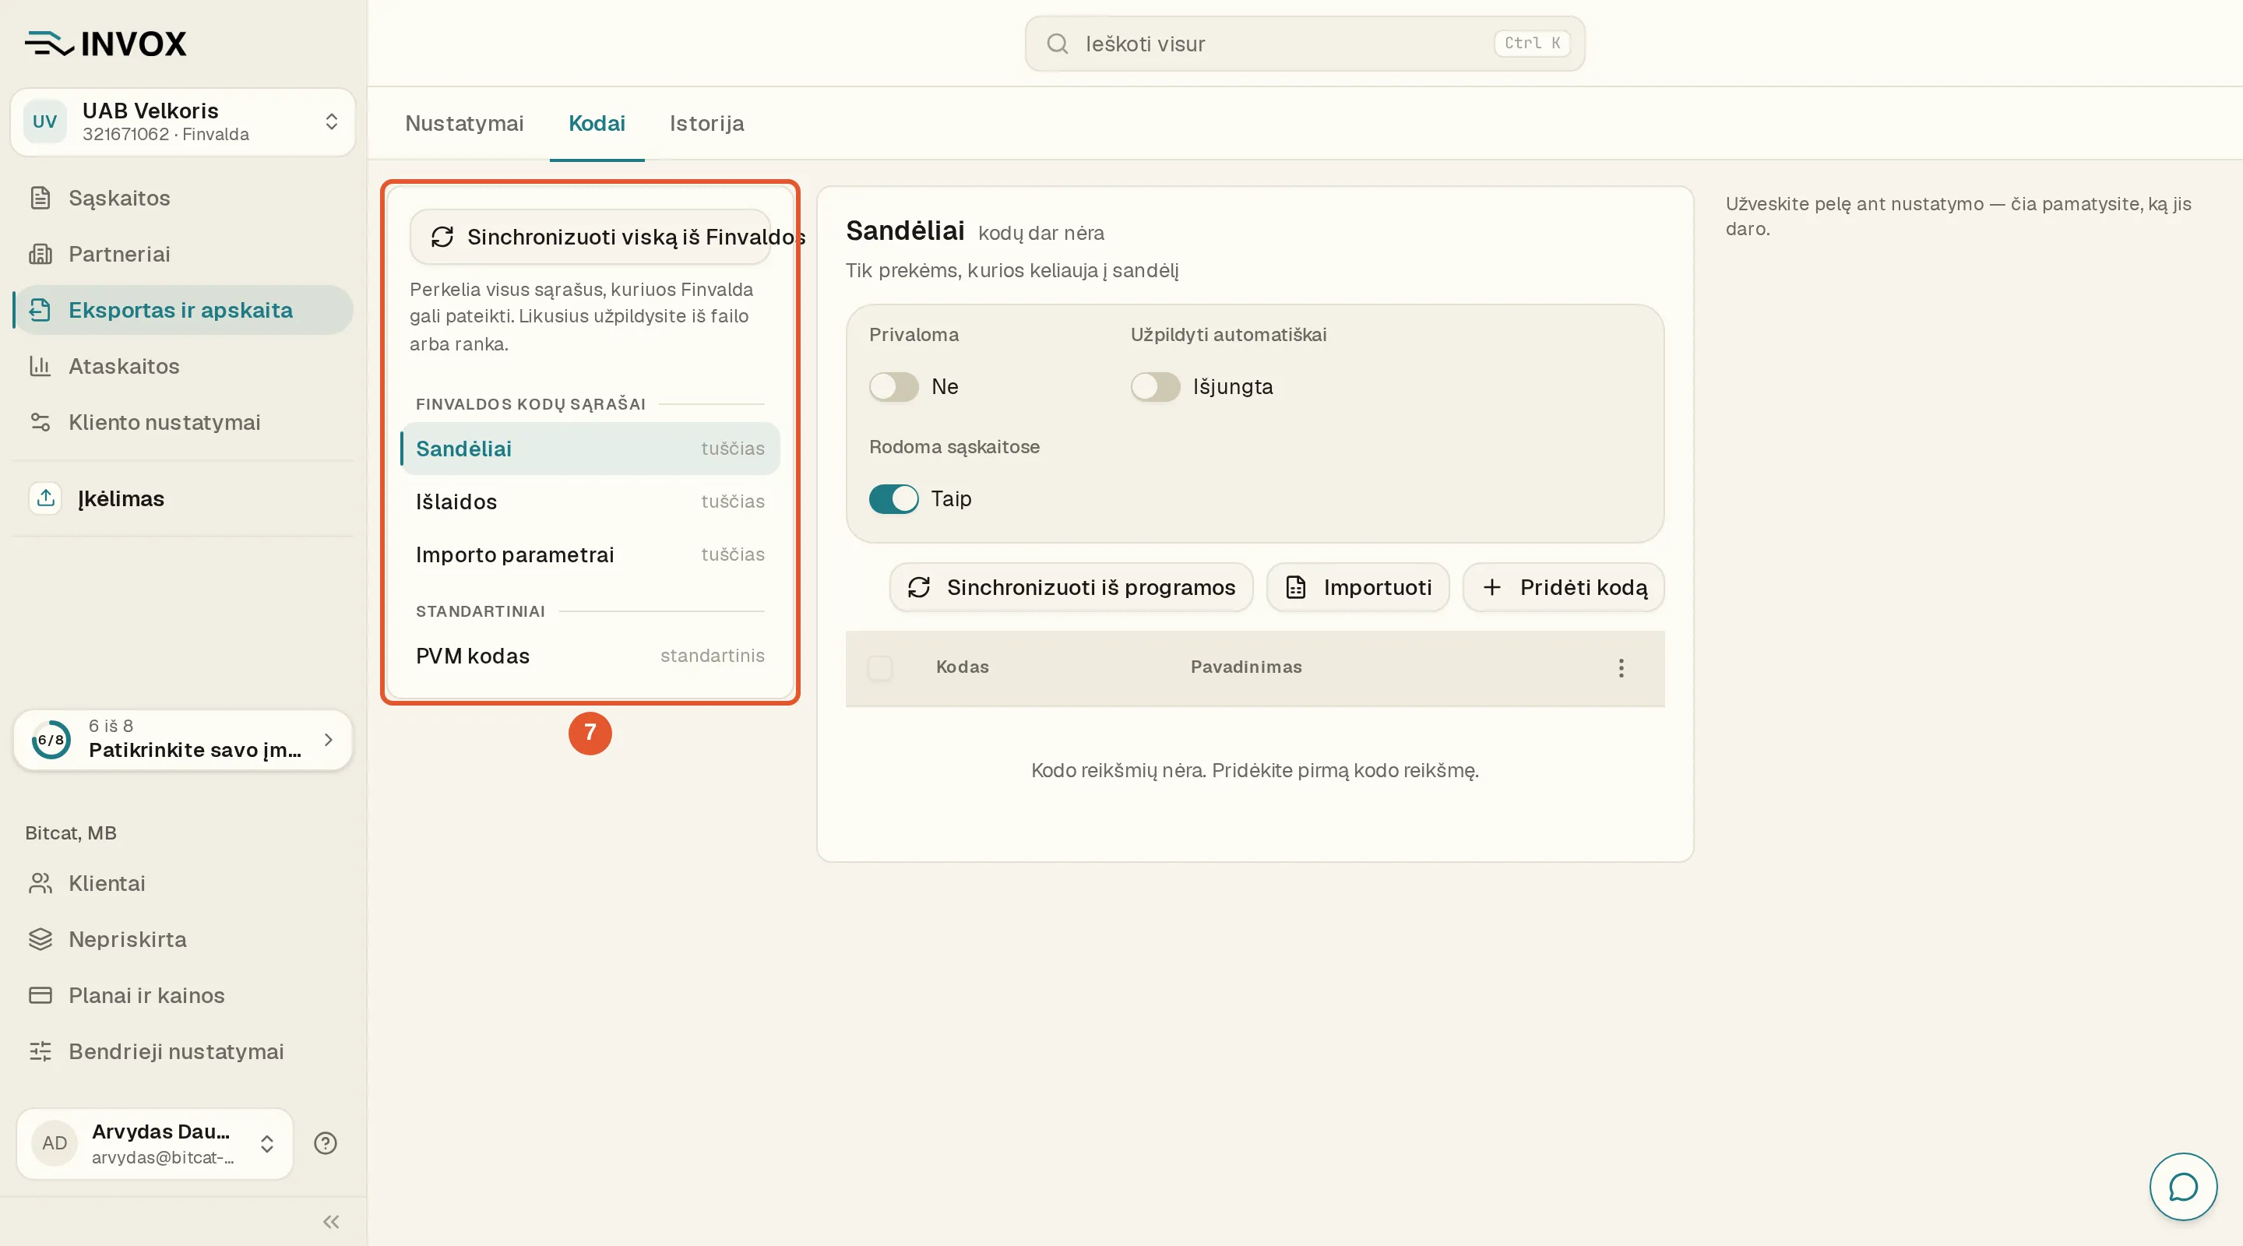Click the Importuoti button
This screenshot has width=2243, height=1246.
tap(1357, 587)
